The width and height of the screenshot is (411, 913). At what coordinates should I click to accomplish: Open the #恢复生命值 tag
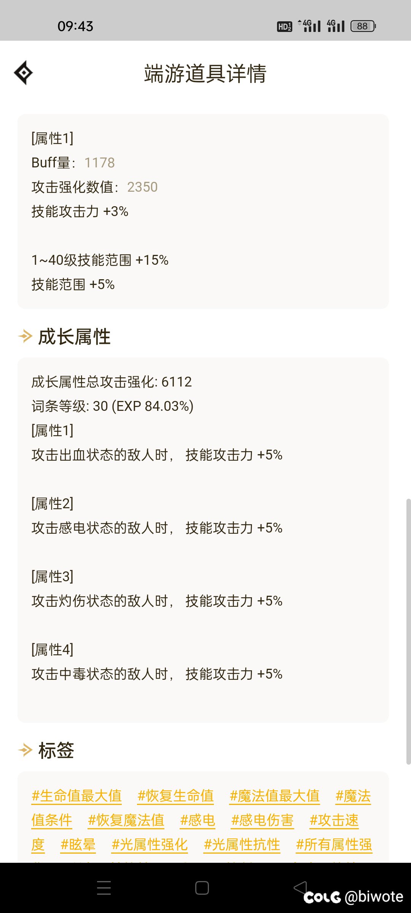[175, 796]
